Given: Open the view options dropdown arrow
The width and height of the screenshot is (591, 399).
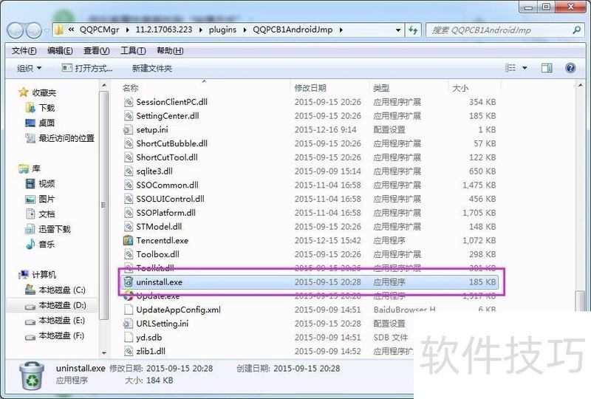Looking at the screenshot, I should pyautogui.click(x=525, y=68).
